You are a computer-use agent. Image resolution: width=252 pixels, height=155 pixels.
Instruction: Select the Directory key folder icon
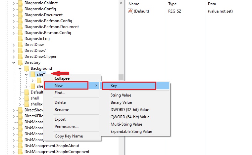tap(20, 62)
